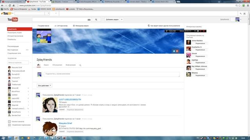Click the globe icon for view-as-others
The image size is (250, 140).
[x=149, y=26]
